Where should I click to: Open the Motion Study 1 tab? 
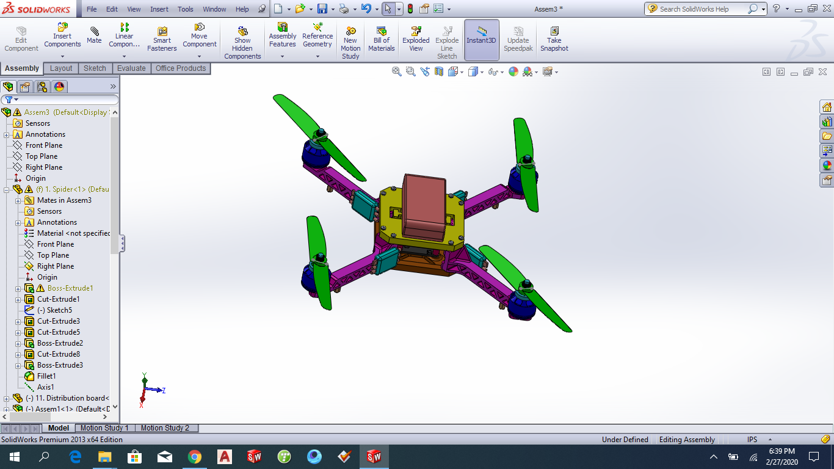coord(104,428)
